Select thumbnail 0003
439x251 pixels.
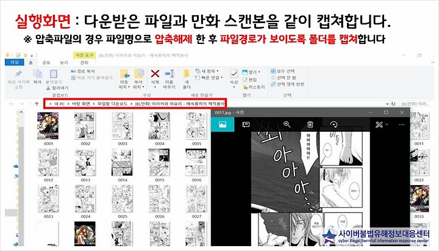pyautogui.click(x=123, y=126)
